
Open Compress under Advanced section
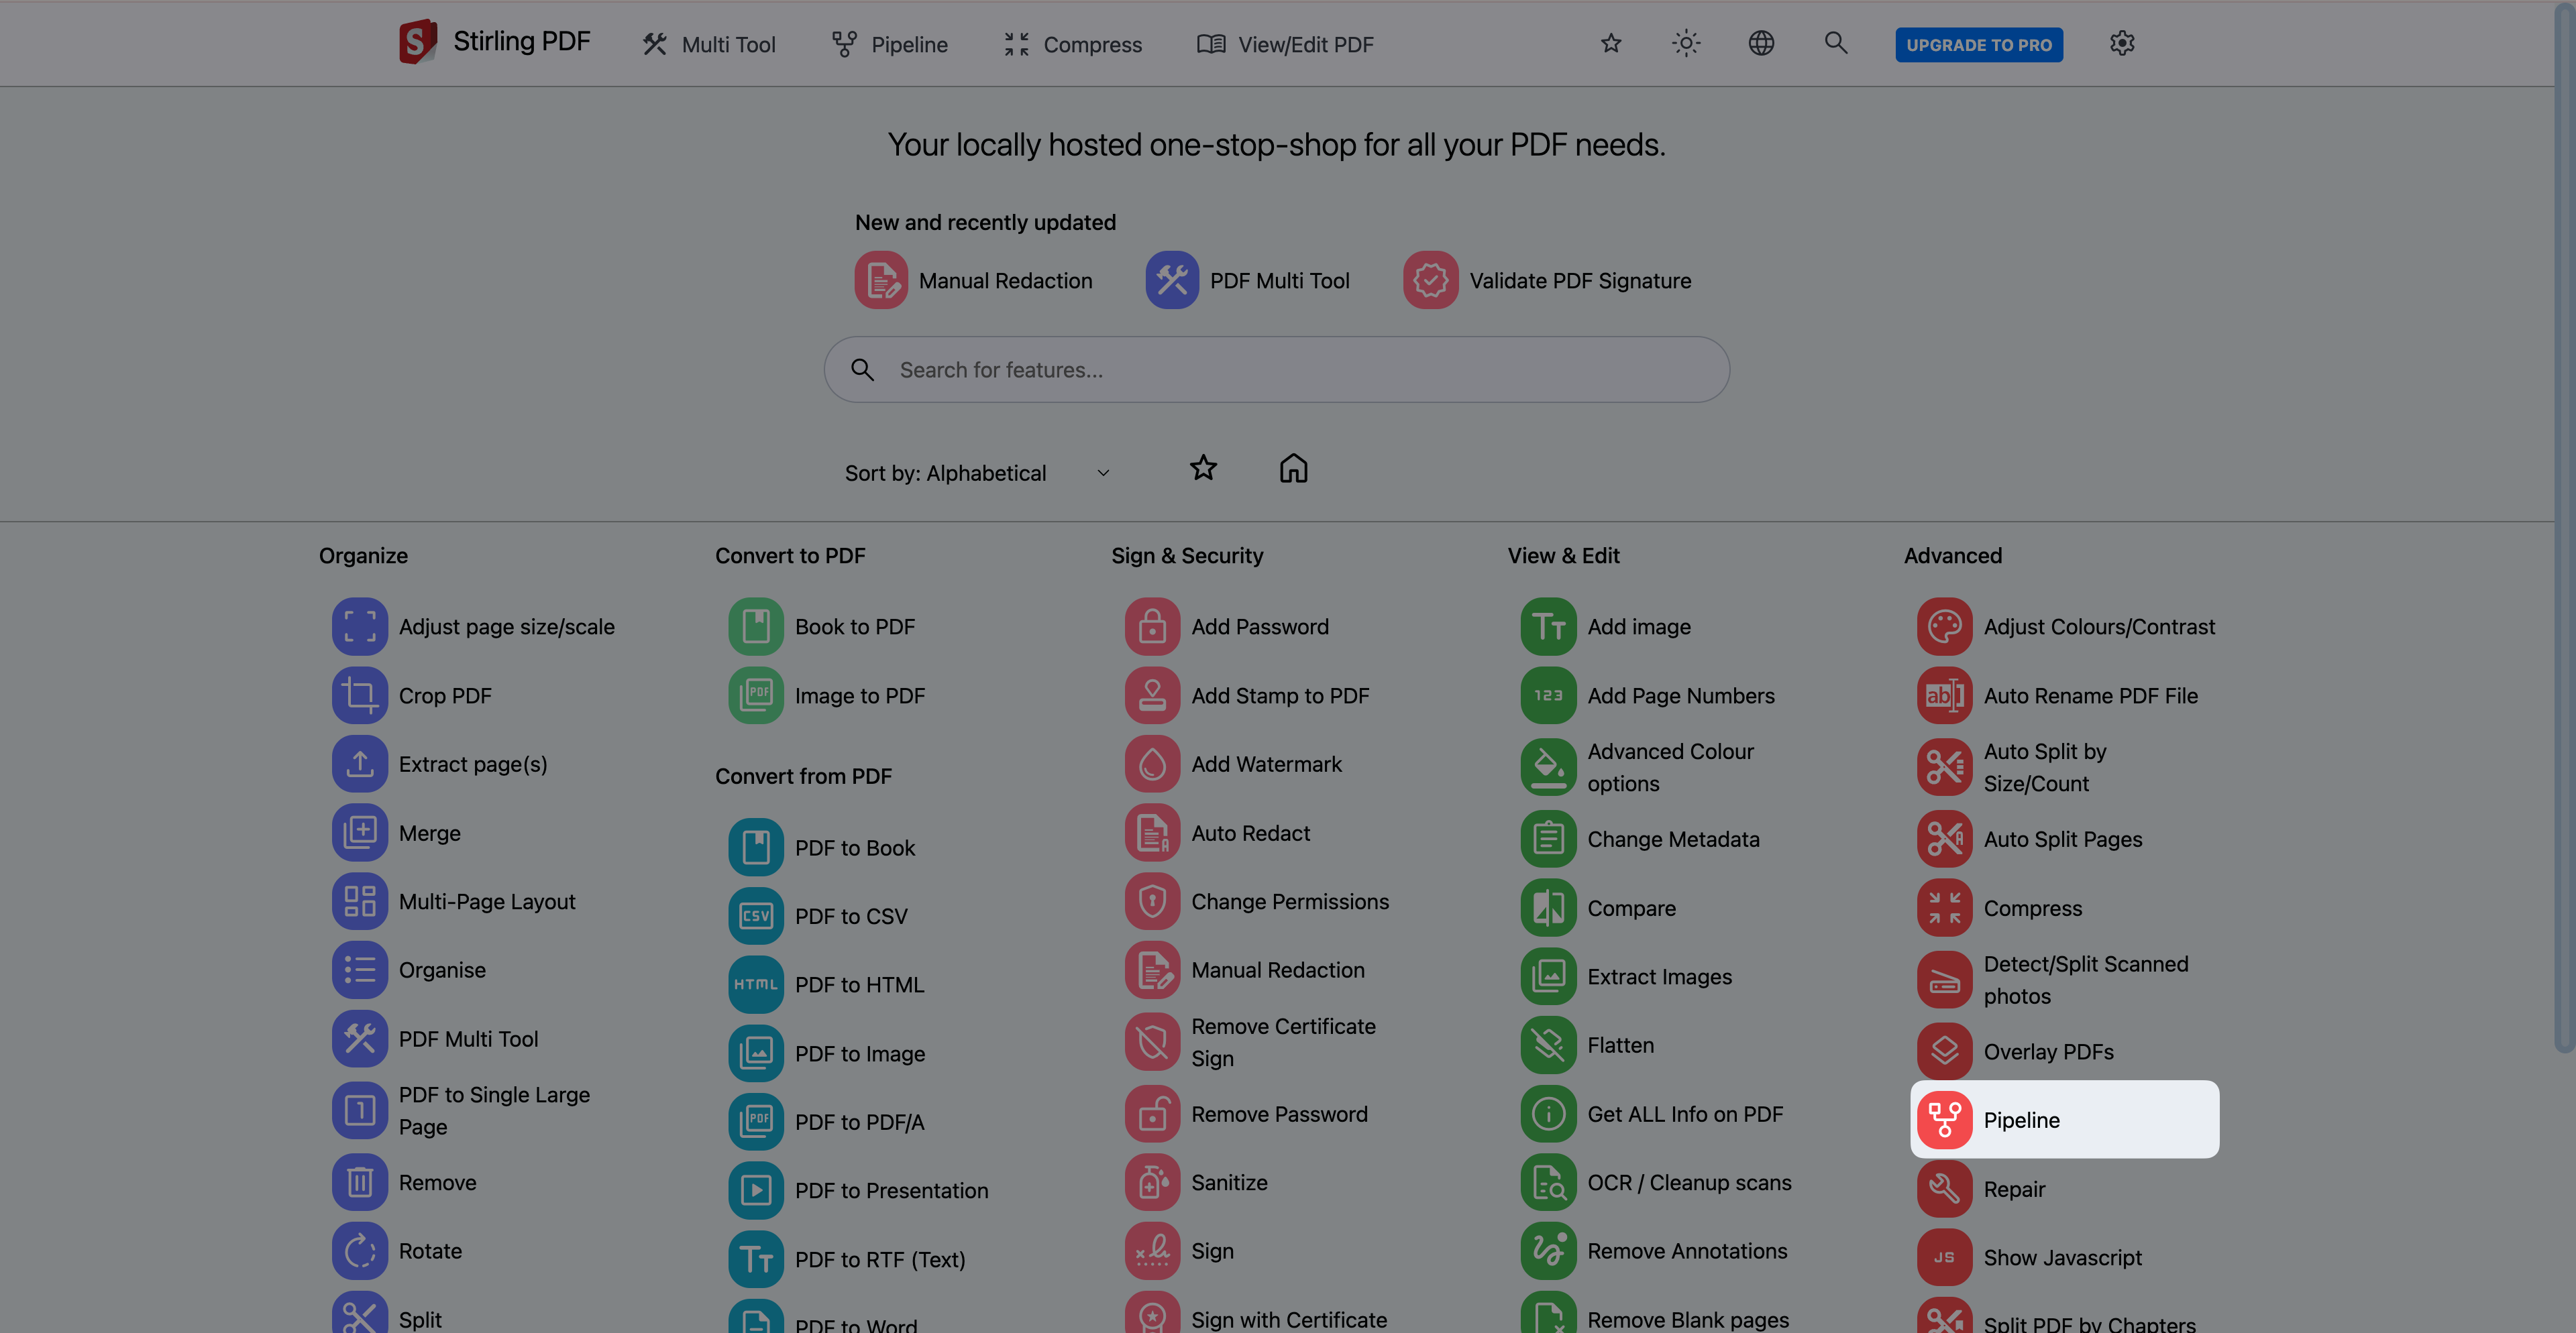pos(2032,907)
